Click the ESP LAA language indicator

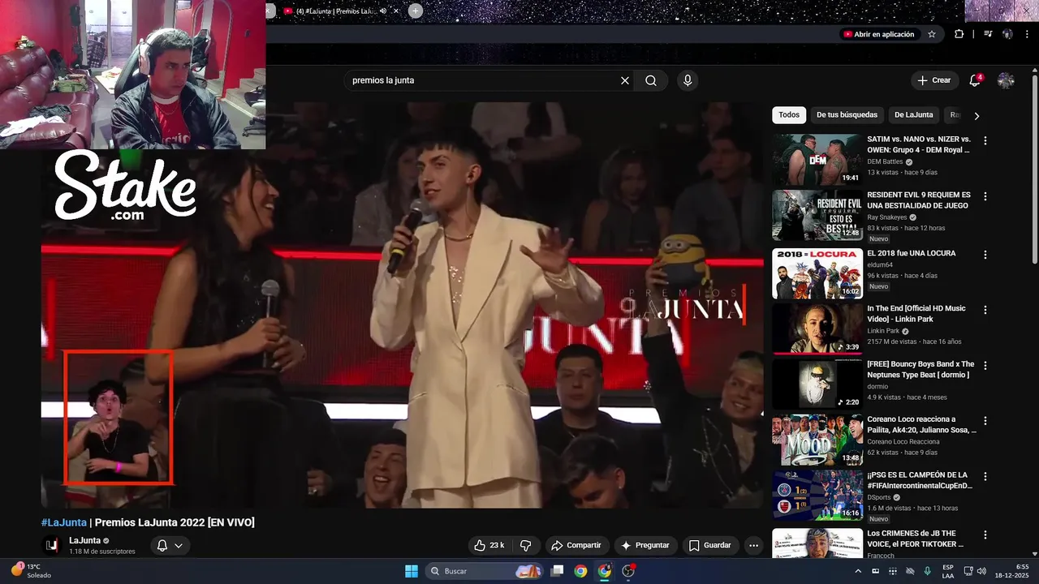[x=948, y=571]
